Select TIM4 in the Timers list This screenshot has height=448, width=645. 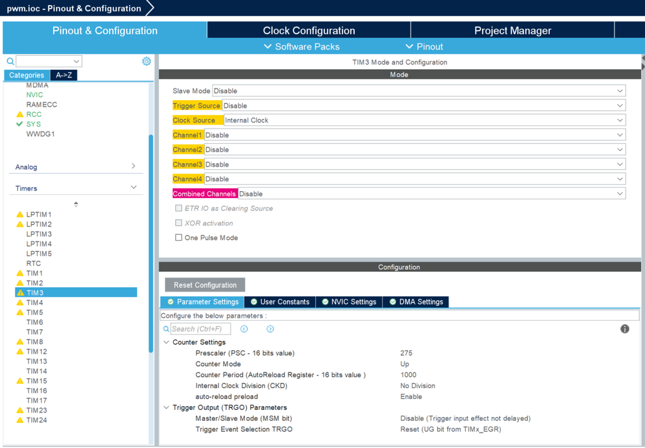coord(34,303)
